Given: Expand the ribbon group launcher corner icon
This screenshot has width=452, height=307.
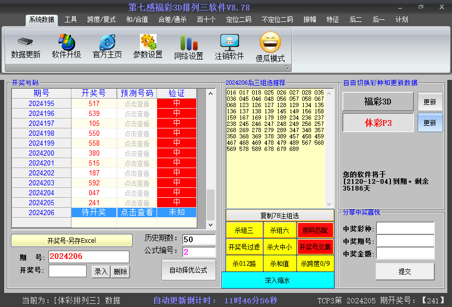Looking at the screenshot, I should (287, 67).
